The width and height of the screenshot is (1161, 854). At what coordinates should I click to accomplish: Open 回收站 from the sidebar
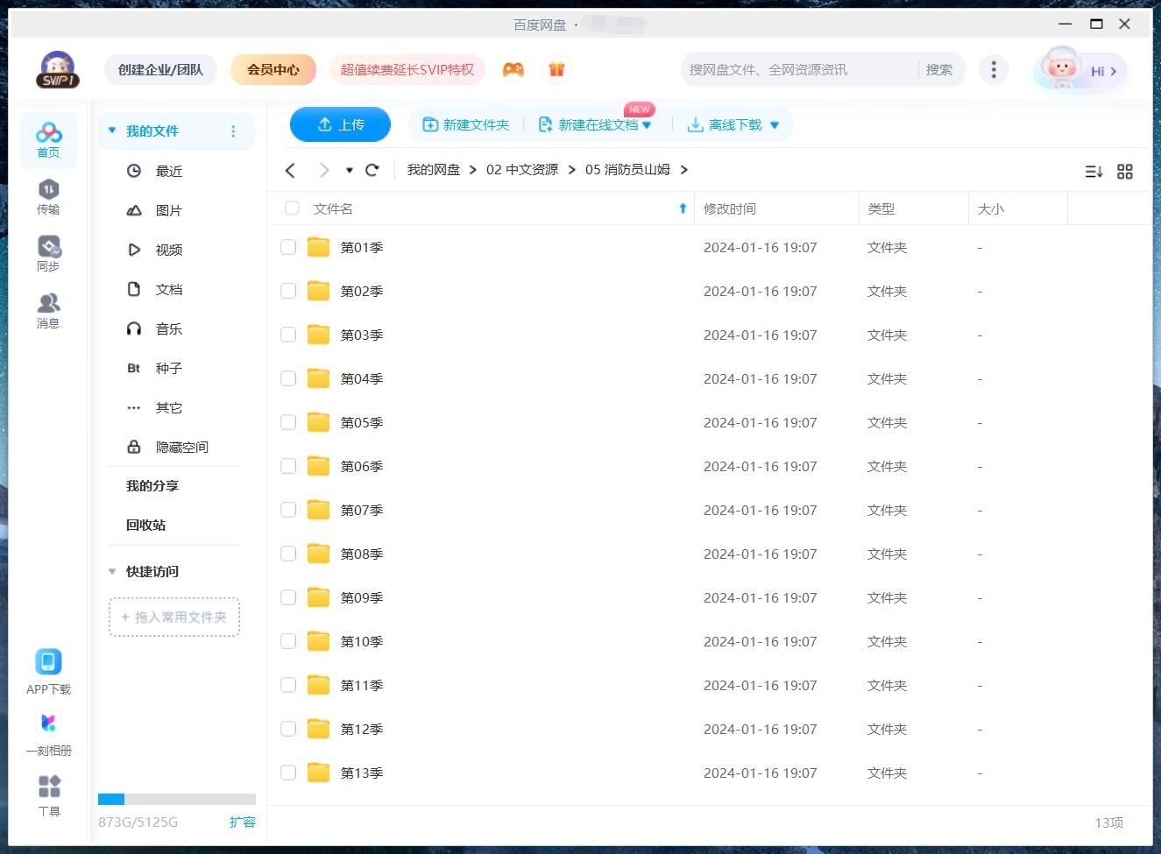click(145, 525)
